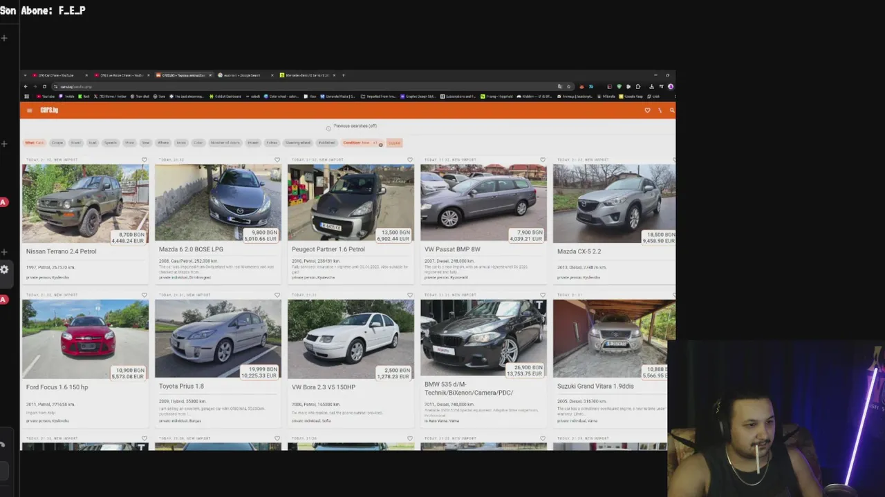The height and width of the screenshot is (497, 885).
Task: Open the cars.bg hamburger menu
Action: pos(29,110)
